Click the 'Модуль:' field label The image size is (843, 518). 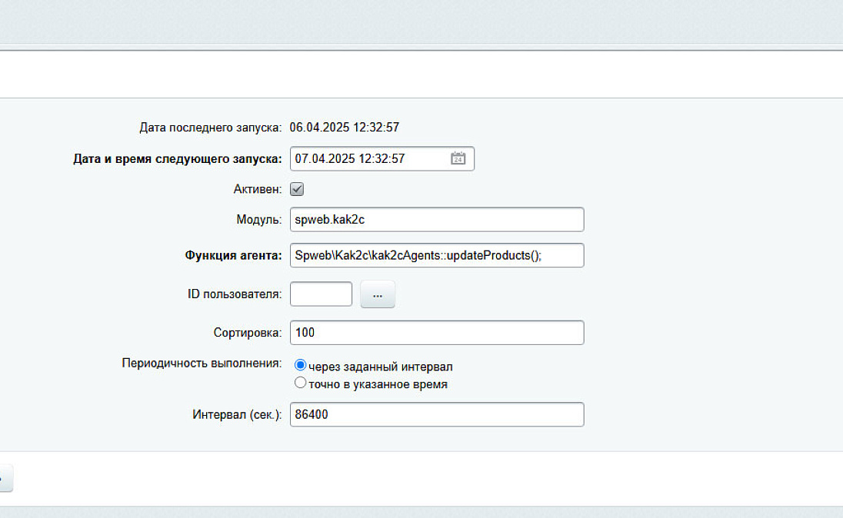click(x=259, y=220)
